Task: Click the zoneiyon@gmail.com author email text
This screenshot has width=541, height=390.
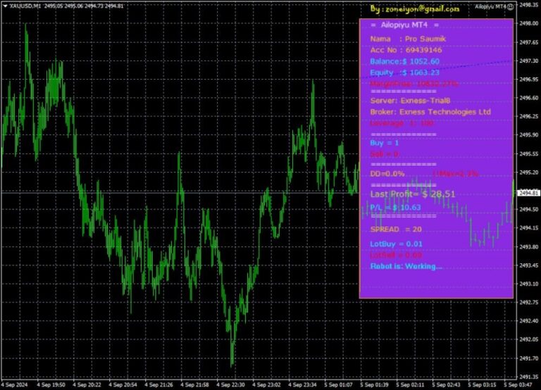Action: click(x=415, y=9)
